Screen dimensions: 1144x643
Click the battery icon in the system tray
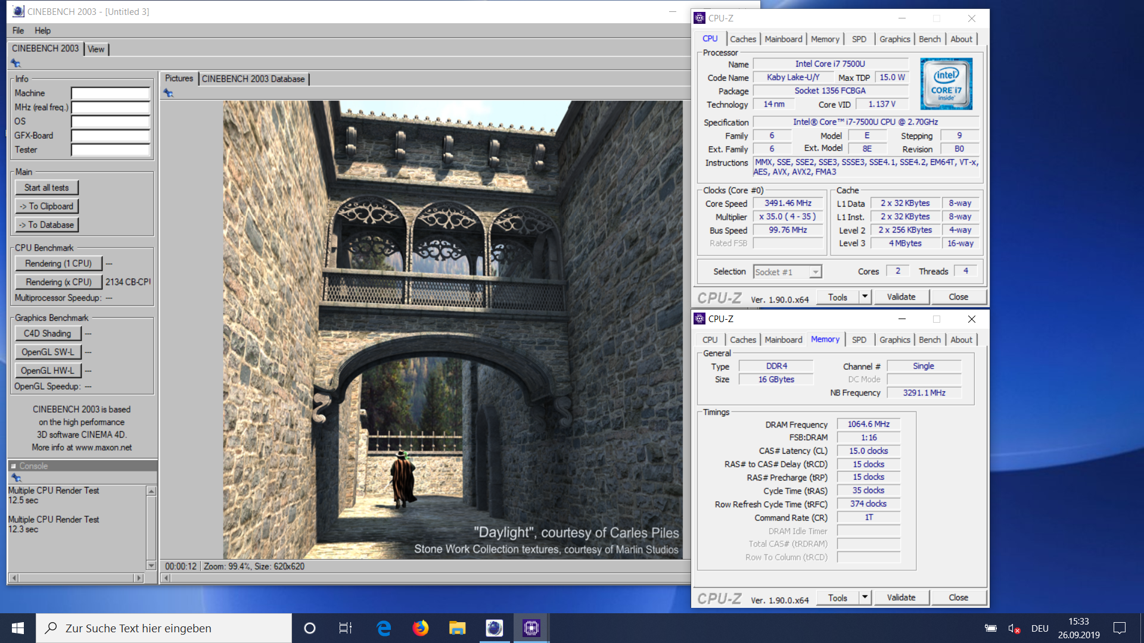[x=991, y=628]
